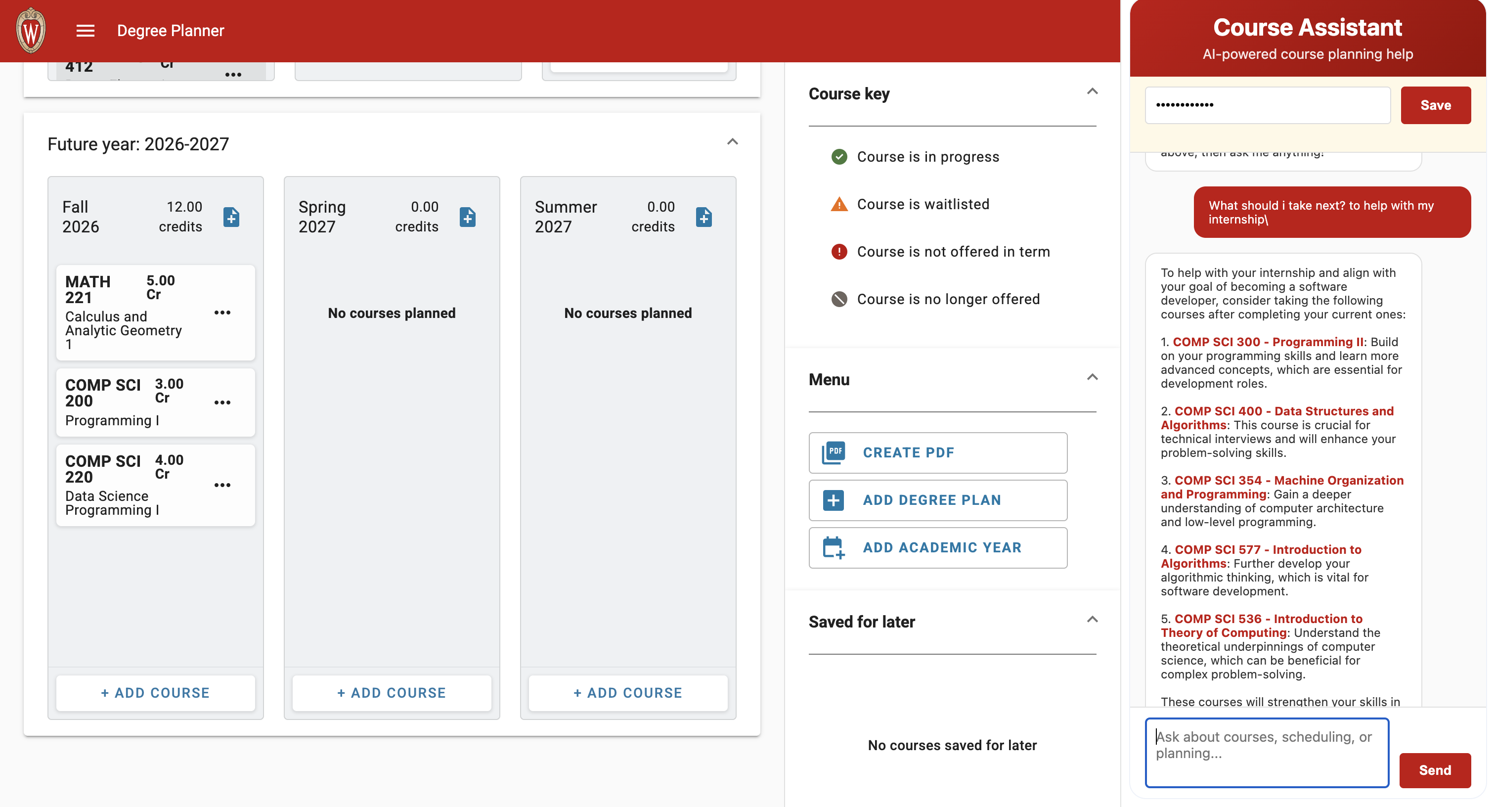This screenshot has width=1495, height=807.
Task: Open options menu for course 412
Action: coord(233,74)
